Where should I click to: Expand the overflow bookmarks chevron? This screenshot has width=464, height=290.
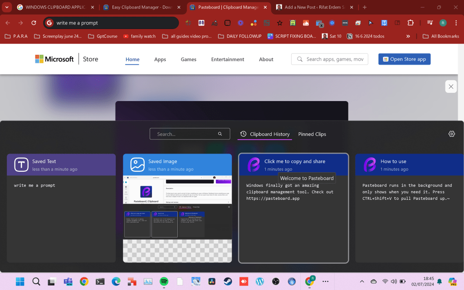tap(408, 36)
